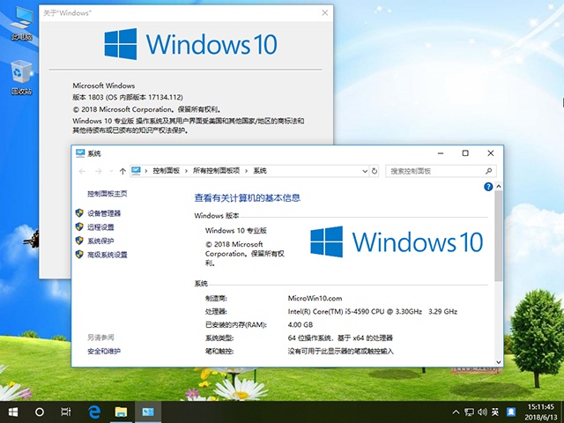Open the Recycle Bin (回收站) desktop icon
564x423 pixels.
tap(21, 78)
